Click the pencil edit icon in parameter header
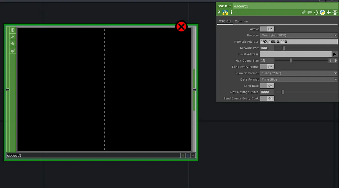This screenshot has width=339, height=188. click(304, 13)
